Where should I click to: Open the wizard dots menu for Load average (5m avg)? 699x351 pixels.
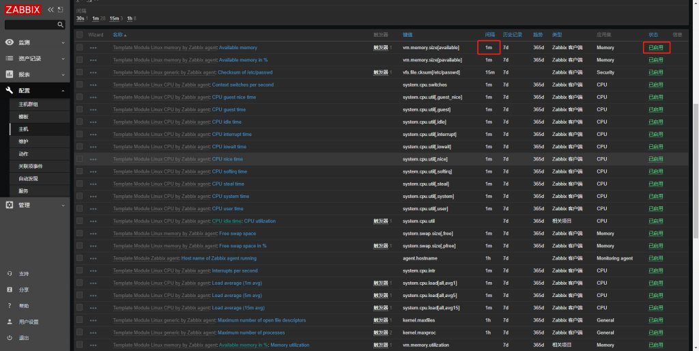(93, 296)
